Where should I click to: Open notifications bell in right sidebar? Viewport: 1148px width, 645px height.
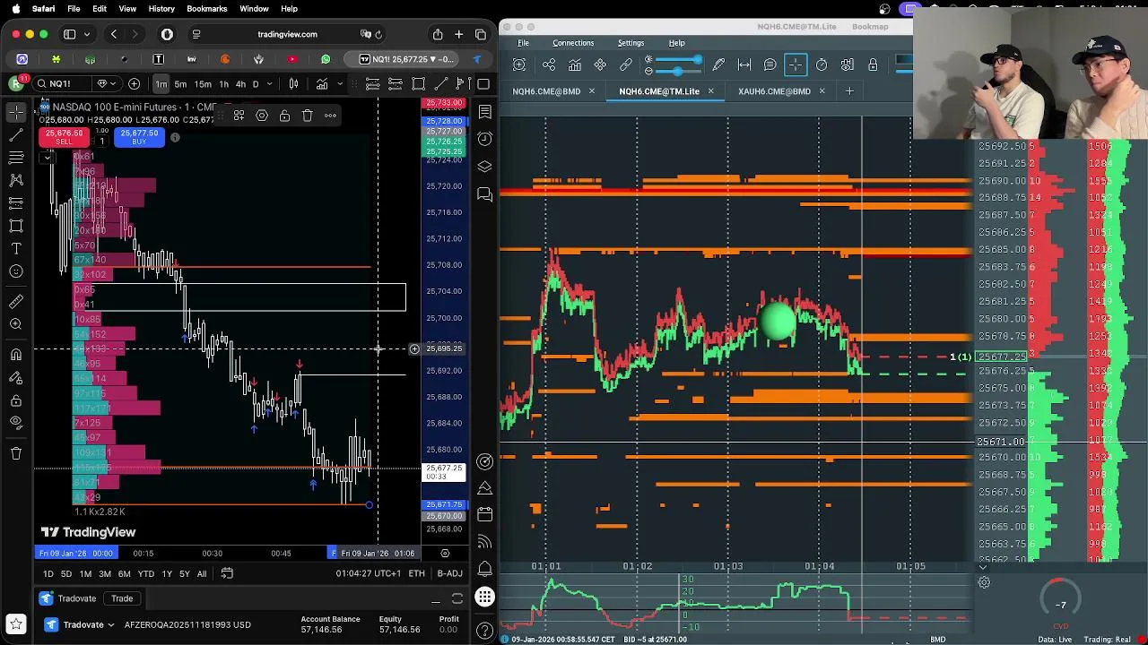485,569
